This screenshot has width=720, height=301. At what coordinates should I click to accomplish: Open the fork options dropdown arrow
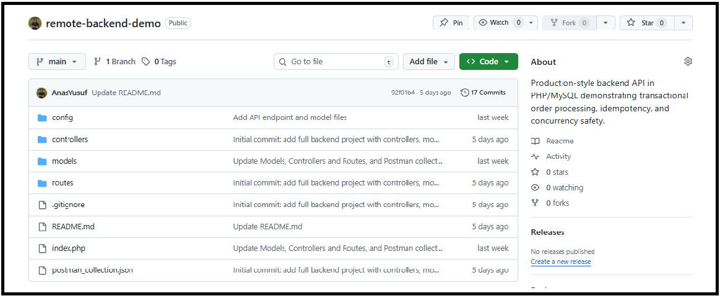(x=605, y=23)
